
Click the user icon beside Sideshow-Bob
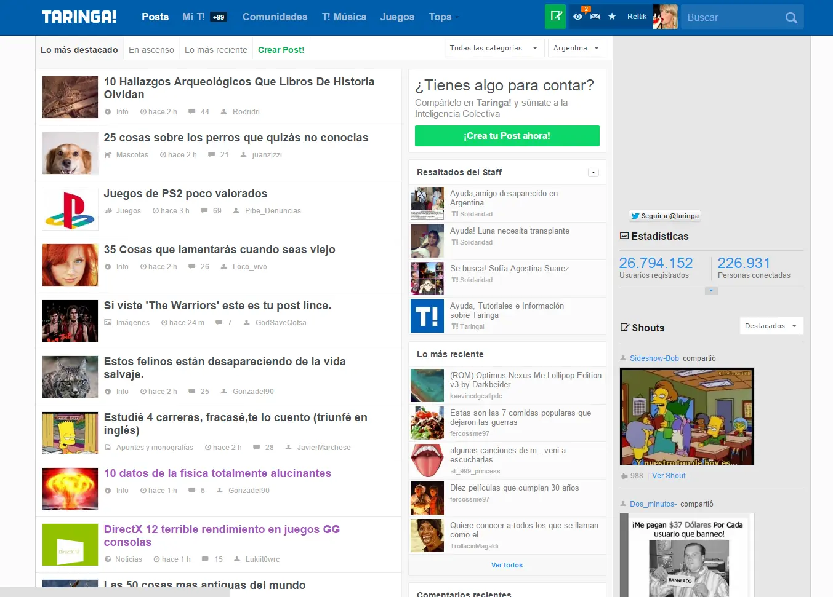pyautogui.click(x=623, y=358)
